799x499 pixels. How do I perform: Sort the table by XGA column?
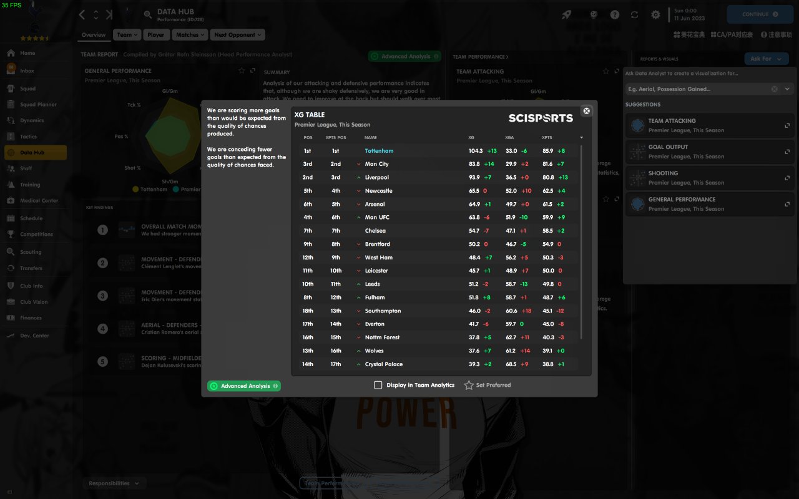click(x=509, y=137)
